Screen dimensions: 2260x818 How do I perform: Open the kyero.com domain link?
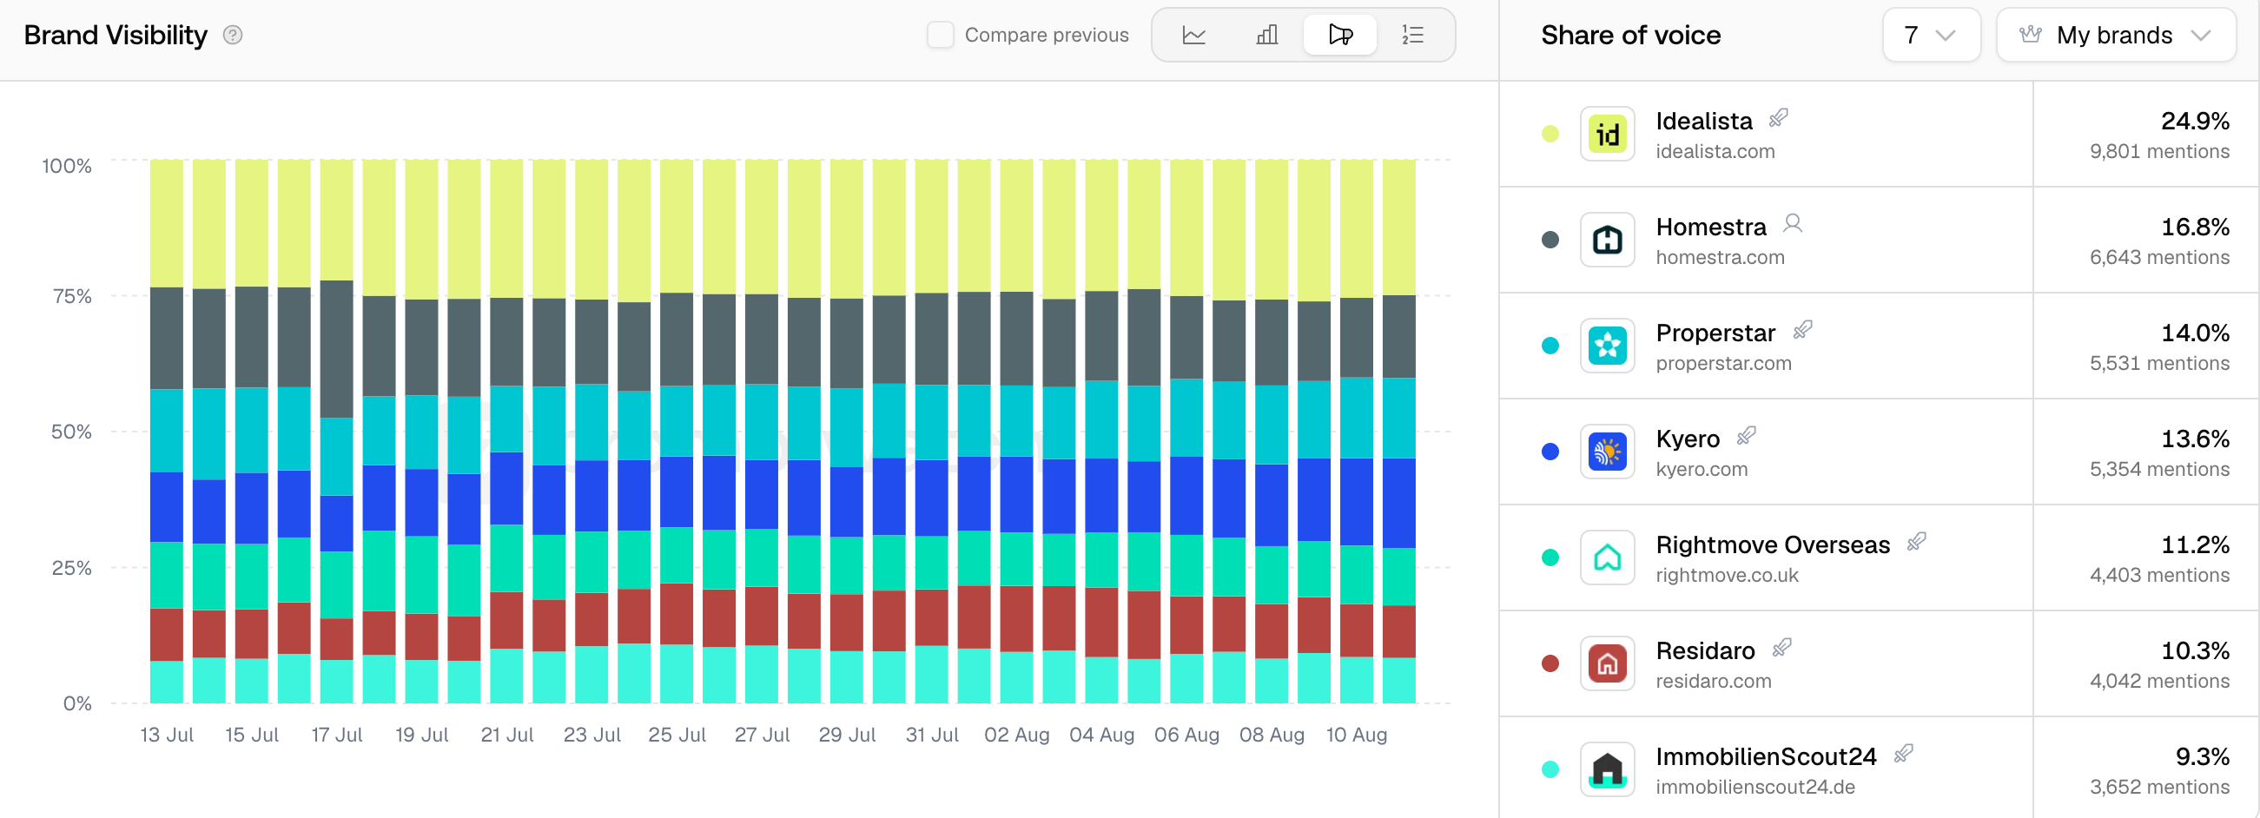pos(1702,470)
